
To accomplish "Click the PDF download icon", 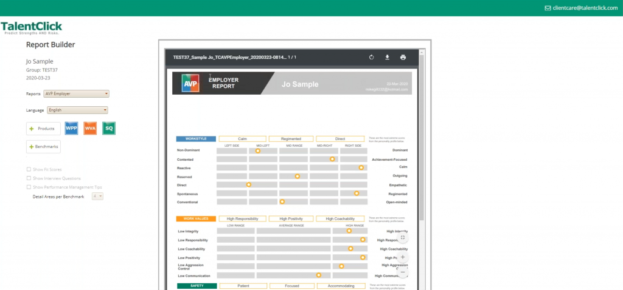I will coord(387,58).
